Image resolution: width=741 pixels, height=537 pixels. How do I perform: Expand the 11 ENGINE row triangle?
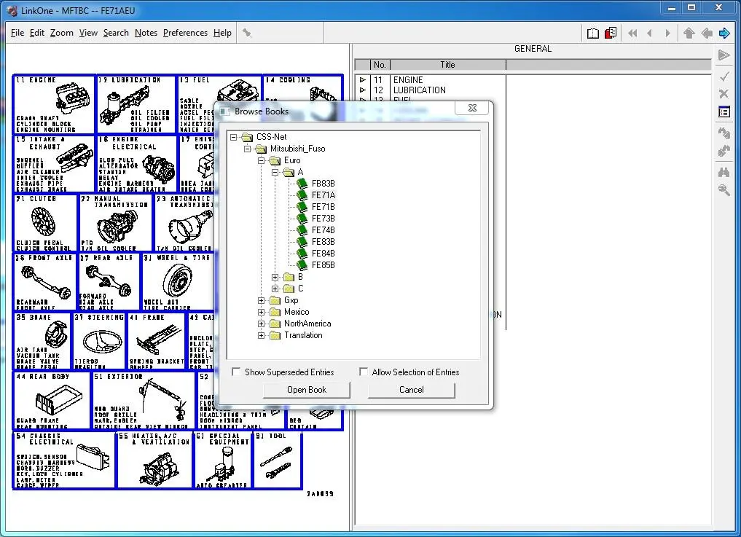click(362, 80)
